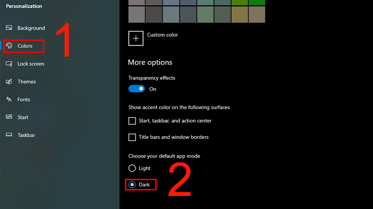Check Start, taskbar, and action center
The width and height of the screenshot is (373, 209).
pyautogui.click(x=132, y=121)
